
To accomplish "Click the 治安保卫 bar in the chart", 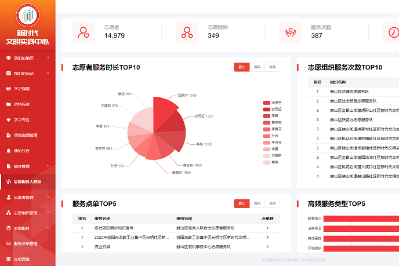I will [361, 228].
